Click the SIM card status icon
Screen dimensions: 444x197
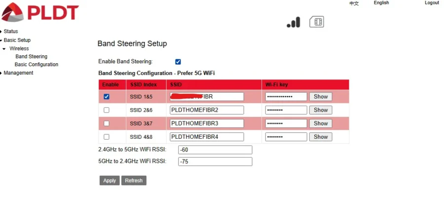[x=317, y=22]
